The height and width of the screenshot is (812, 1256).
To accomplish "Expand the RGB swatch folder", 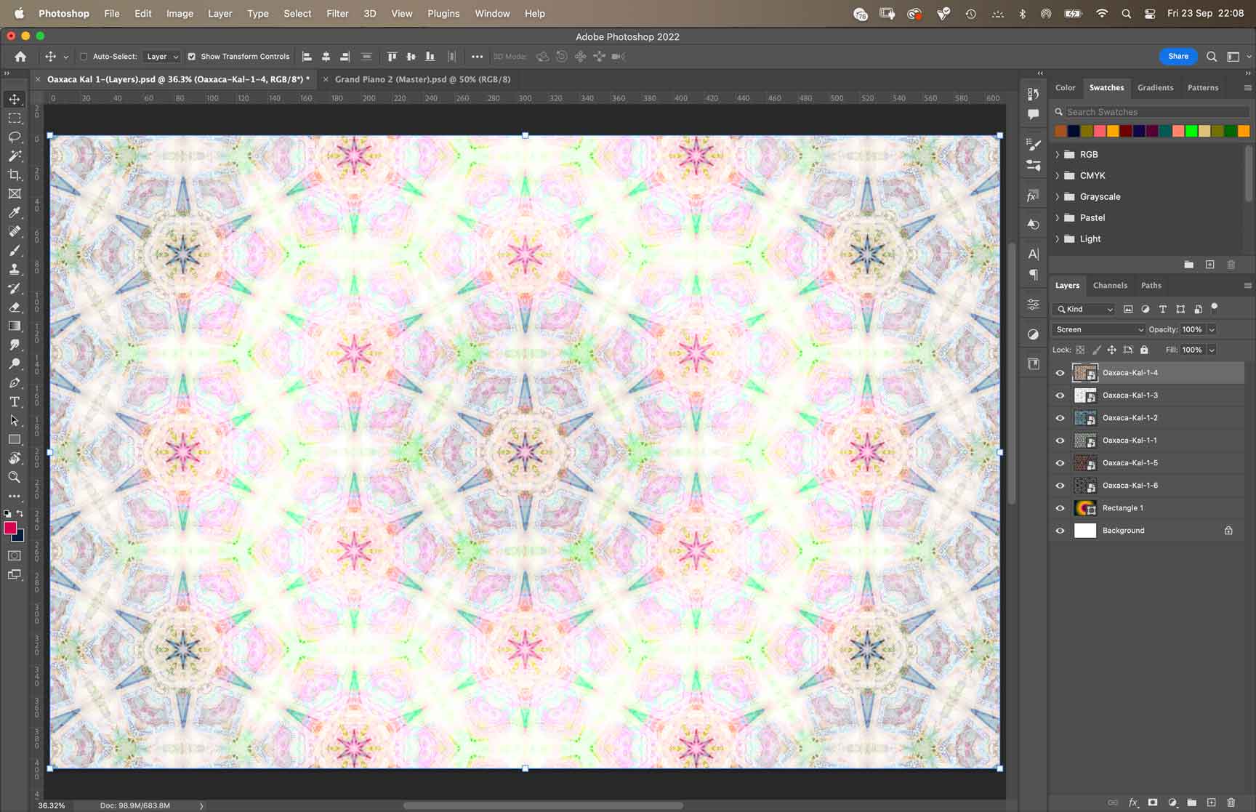I will [x=1057, y=154].
